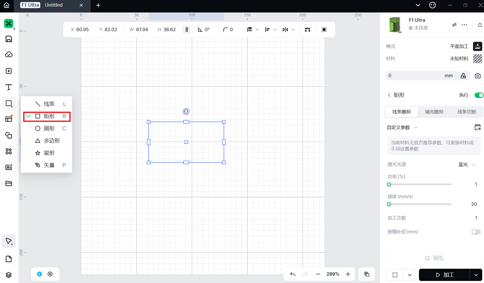Choose 圆形 from the shape menu

[49, 128]
